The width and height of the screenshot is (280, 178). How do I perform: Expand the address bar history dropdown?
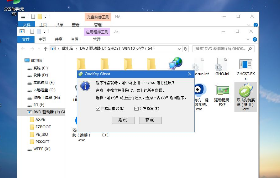[179, 49]
